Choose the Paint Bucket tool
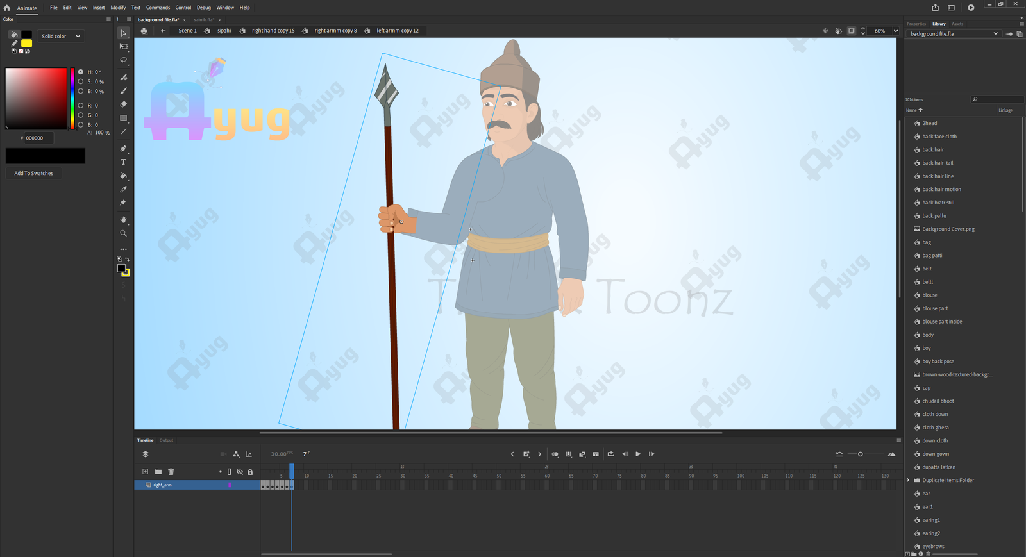Image resolution: width=1026 pixels, height=557 pixels. point(124,176)
